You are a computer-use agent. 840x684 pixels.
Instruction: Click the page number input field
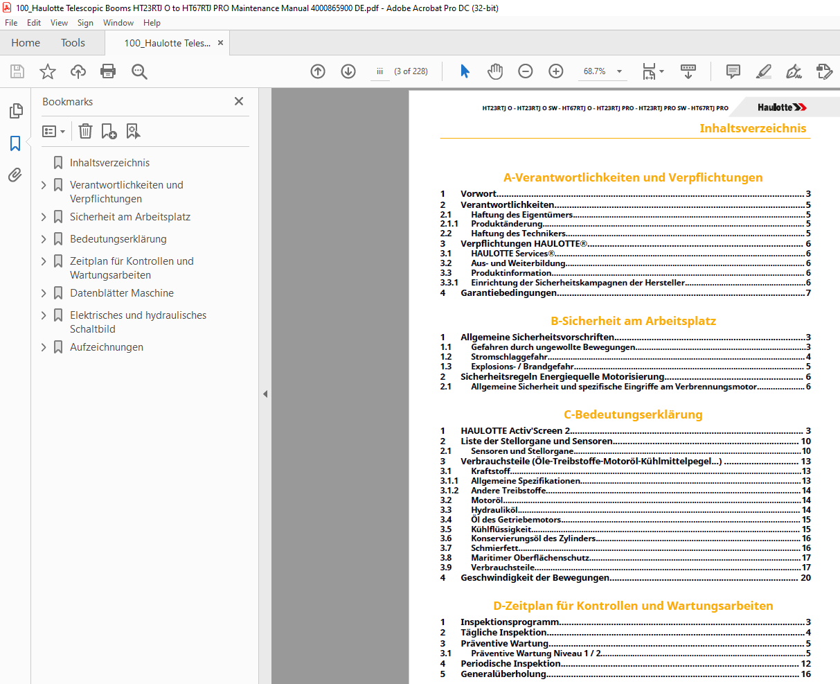pyautogui.click(x=380, y=71)
